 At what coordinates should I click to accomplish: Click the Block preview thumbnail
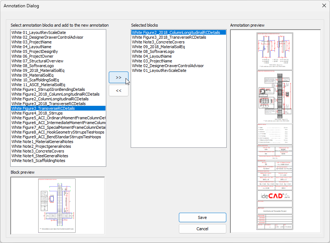coord(57,205)
